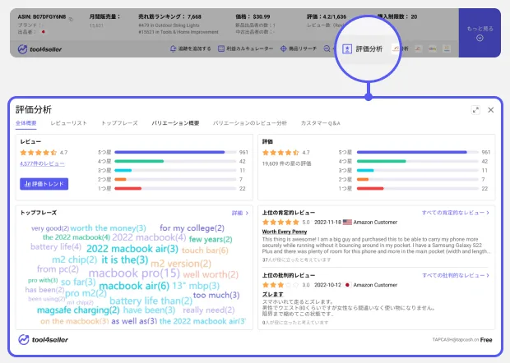Select phrase worth the money(3)
Viewport: 510px width, 363px height.
click(x=108, y=228)
